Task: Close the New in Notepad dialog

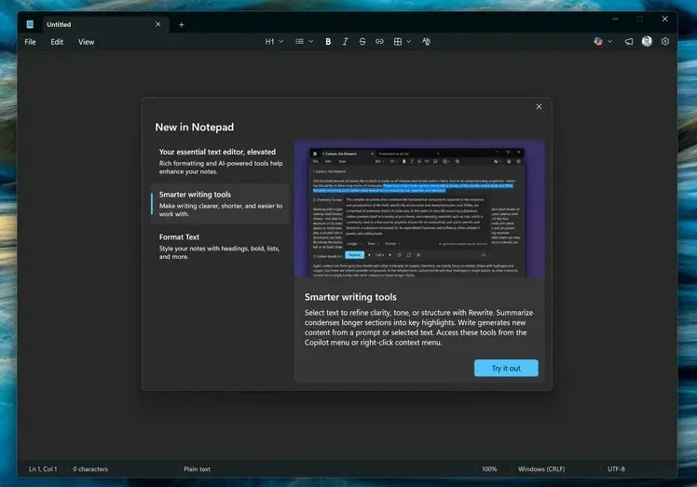Action: click(539, 107)
